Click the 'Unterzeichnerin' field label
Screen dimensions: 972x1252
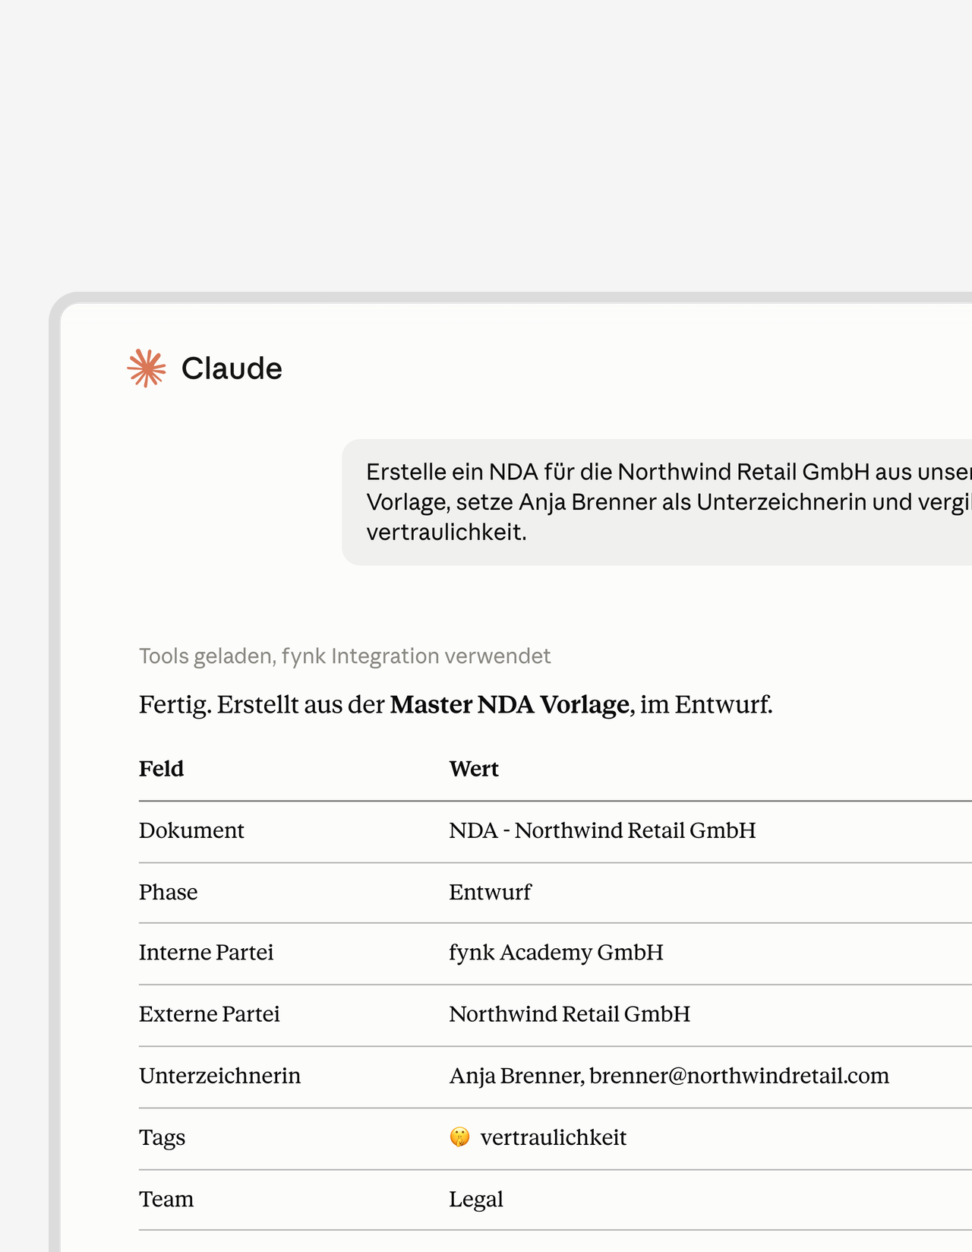[x=219, y=1076]
